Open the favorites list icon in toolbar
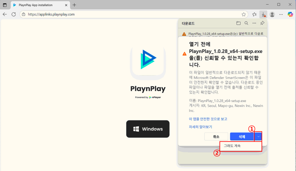The height and width of the screenshot is (171, 296). coord(254,14)
